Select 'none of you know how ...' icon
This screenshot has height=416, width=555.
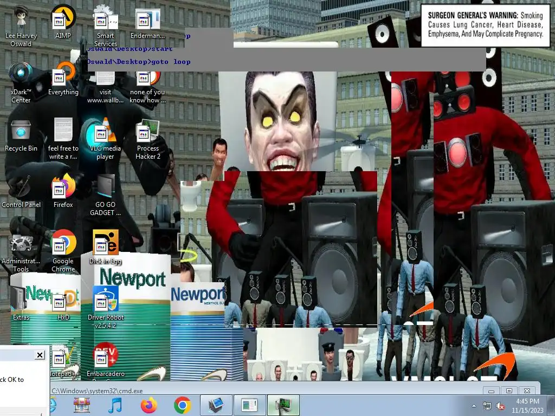(147, 87)
